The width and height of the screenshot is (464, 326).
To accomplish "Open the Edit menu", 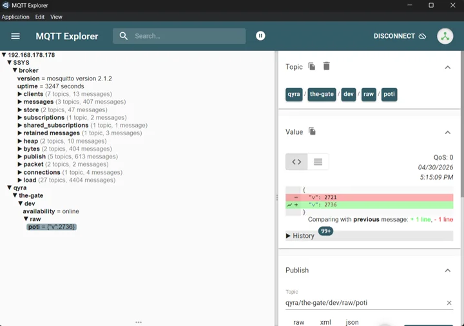I will [40, 17].
